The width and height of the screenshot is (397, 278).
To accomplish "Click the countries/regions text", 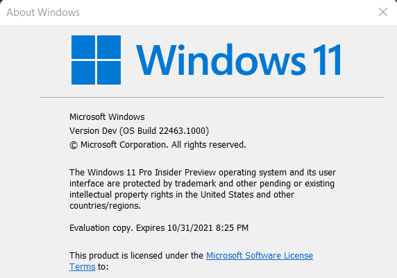I will point(105,206).
